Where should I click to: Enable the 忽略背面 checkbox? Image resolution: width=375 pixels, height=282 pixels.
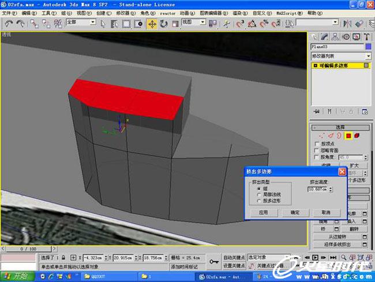click(x=317, y=150)
